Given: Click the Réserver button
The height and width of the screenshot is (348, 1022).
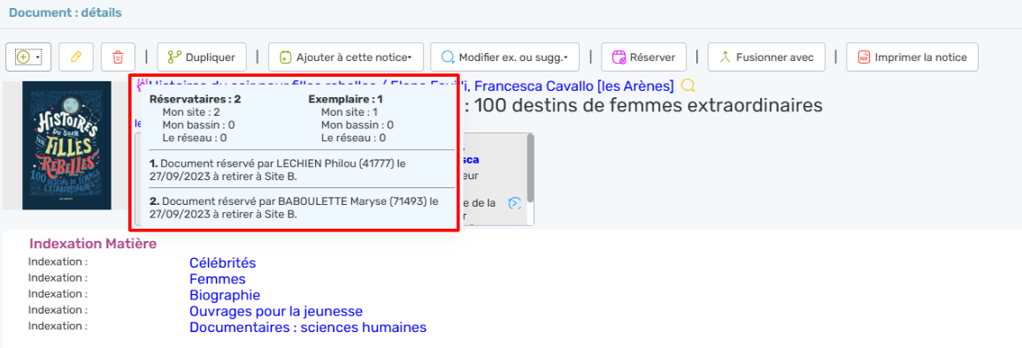Looking at the screenshot, I should click(x=643, y=57).
